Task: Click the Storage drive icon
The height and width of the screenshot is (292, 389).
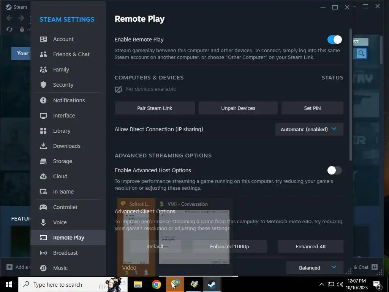Action: (43, 161)
